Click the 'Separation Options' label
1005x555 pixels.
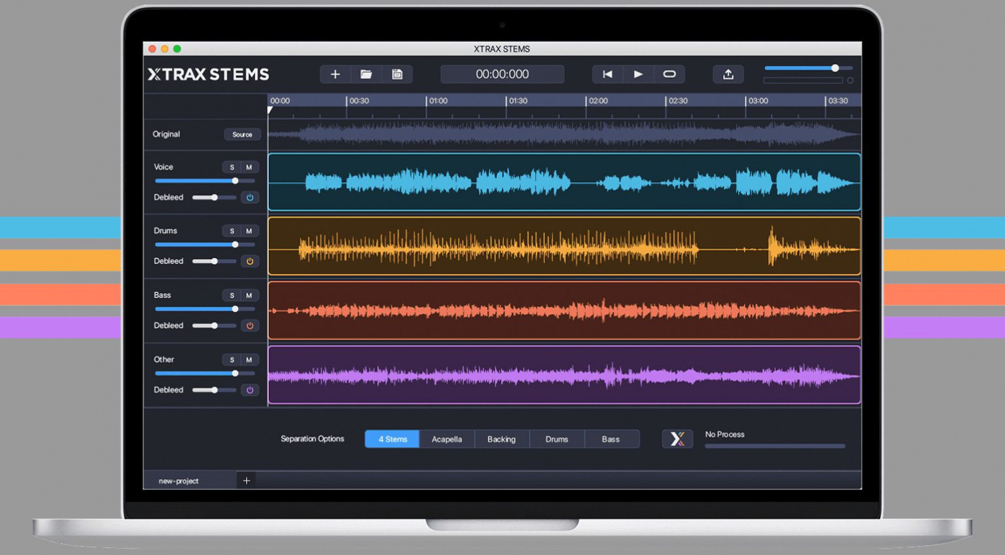coord(312,439)
